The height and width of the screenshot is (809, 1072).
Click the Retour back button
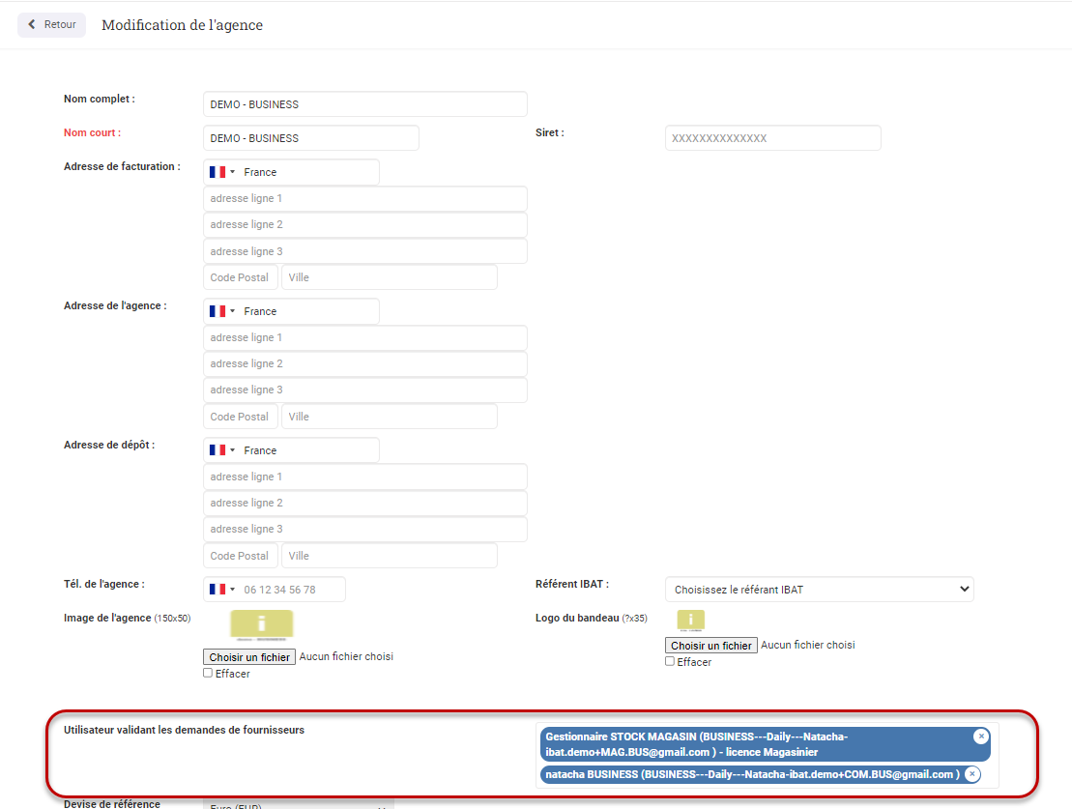pyautogui.click(x=52, y=25)
